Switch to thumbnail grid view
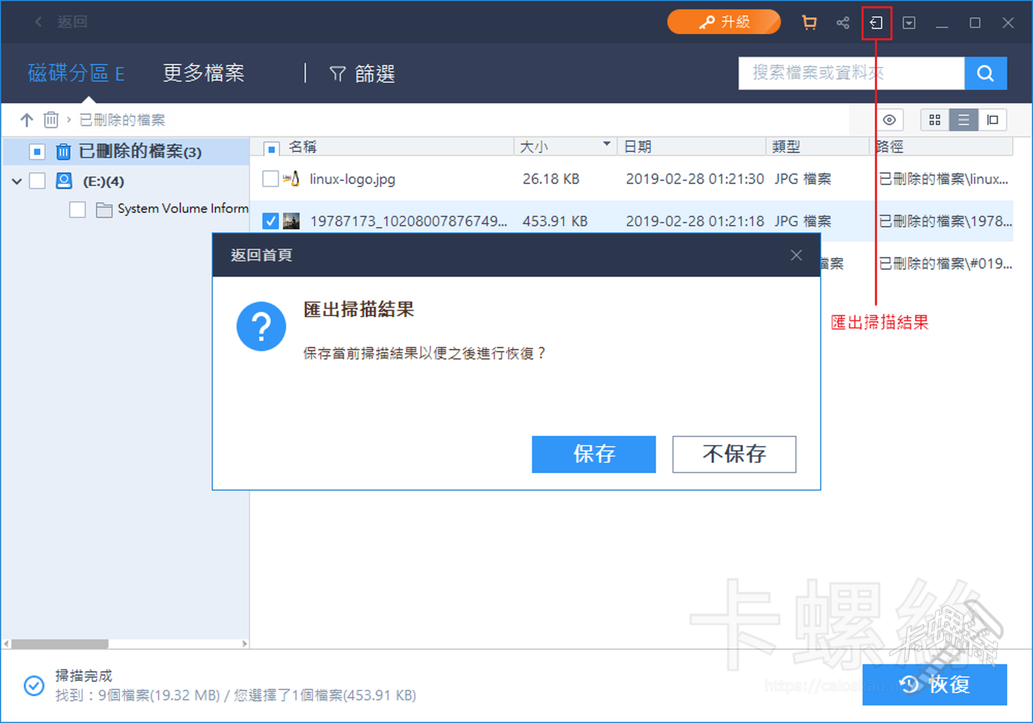The height and width of the screenshot is (723, 1033). point(935,119)
